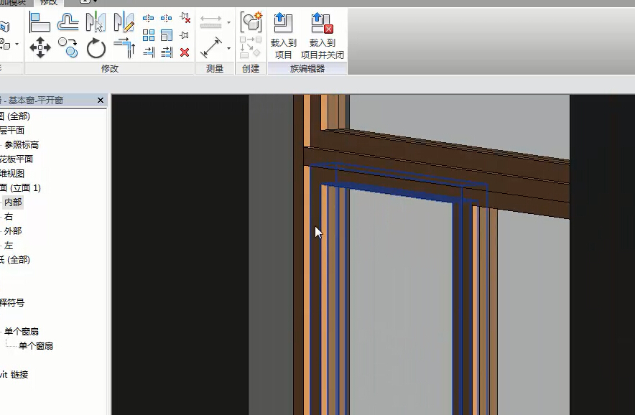The height and width of the screenshot is (415, 635).
Task: Click the Create Similar icon
Action: (x=251, y=22)
